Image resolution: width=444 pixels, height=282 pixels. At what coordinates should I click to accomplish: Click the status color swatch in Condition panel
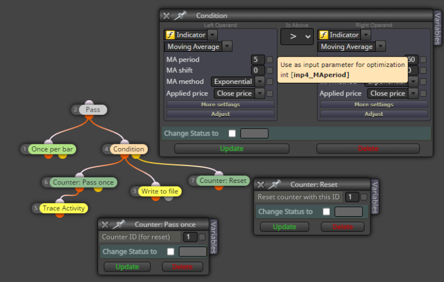pyautogui.click(x=254, y=133)
